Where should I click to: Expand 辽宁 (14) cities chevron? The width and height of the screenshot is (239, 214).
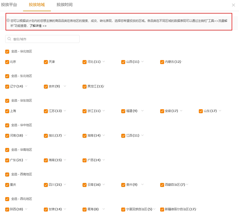coord(26,86)
